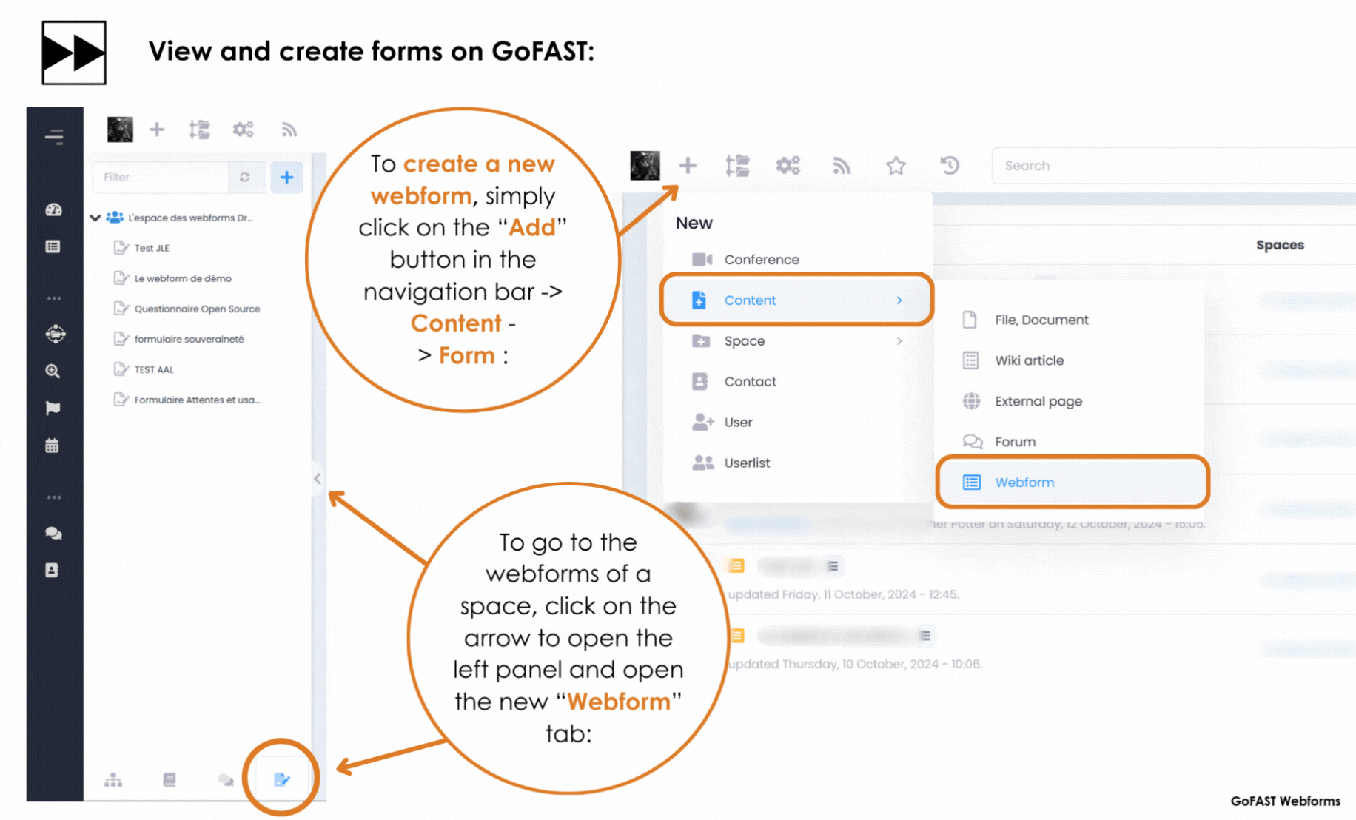Select the list icon in the dark sidebar
The height and width of the screenshot is (820, 1356).
(x=54, y=246)
